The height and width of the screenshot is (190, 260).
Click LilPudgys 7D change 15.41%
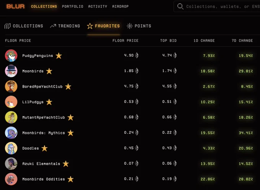pos(246,102)
